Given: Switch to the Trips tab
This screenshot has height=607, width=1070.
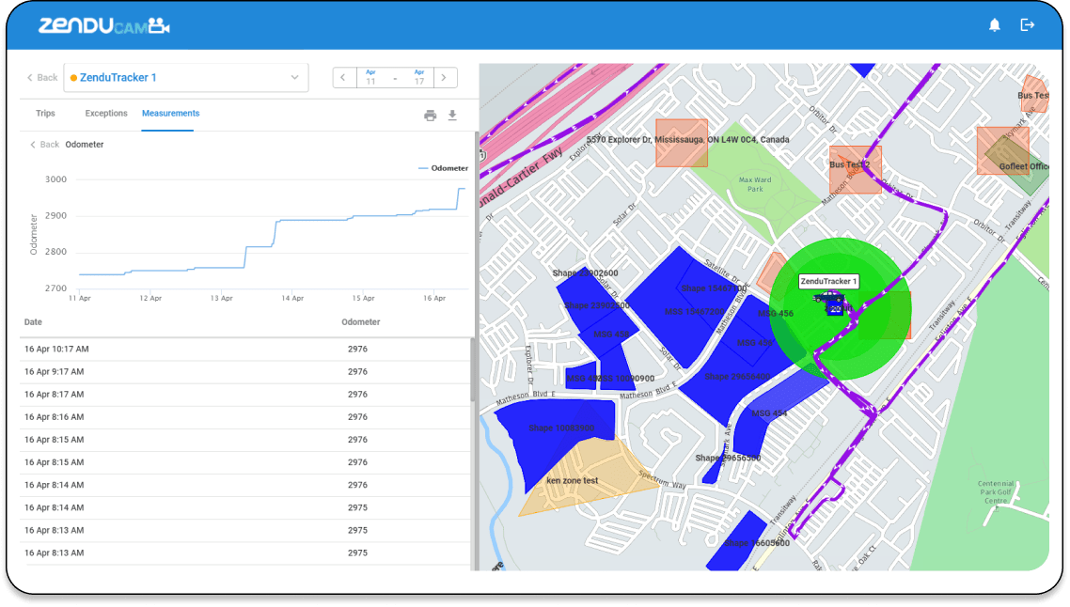Looking at the screenshot, I should pyautogui.click(x=45, y=113).
